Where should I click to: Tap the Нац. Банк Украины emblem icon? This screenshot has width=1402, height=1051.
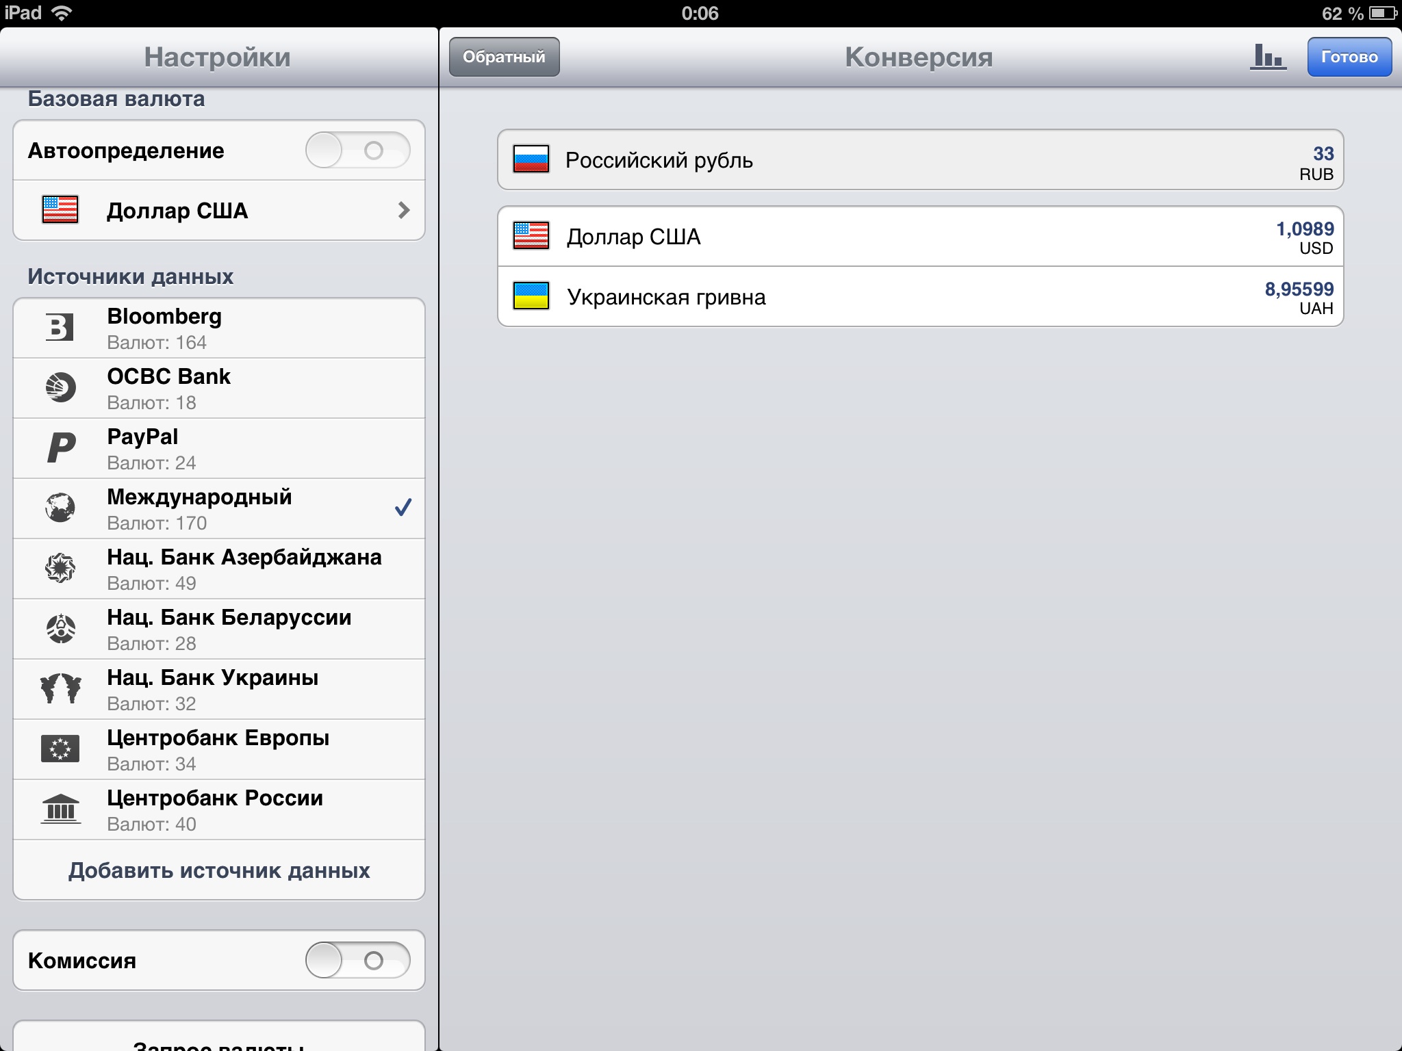tap(60, 688)
